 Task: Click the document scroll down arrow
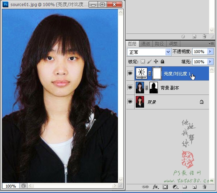pyautogui.click(x=120, y=180)
